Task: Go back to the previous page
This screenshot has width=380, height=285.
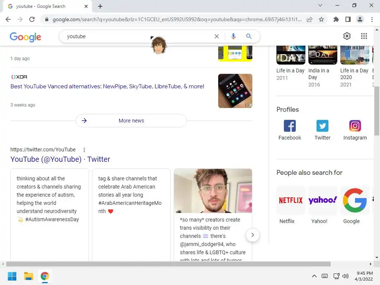Action: click(x=8, y=19)
